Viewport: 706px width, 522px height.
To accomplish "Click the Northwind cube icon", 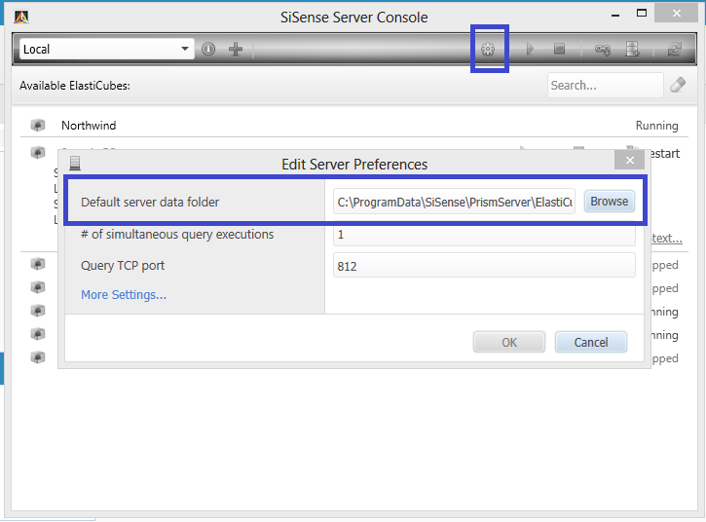I will pos(38,125).
